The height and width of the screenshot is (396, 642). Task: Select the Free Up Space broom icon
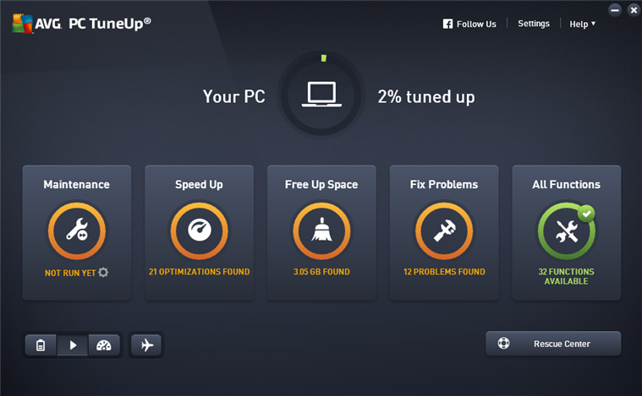pos(321,231)
